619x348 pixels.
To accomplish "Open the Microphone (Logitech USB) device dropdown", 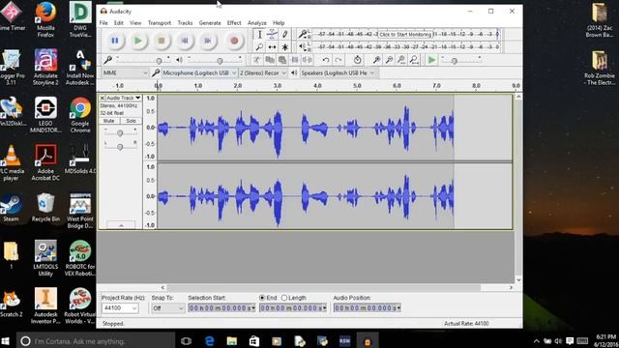I will [x=199, y=73].
